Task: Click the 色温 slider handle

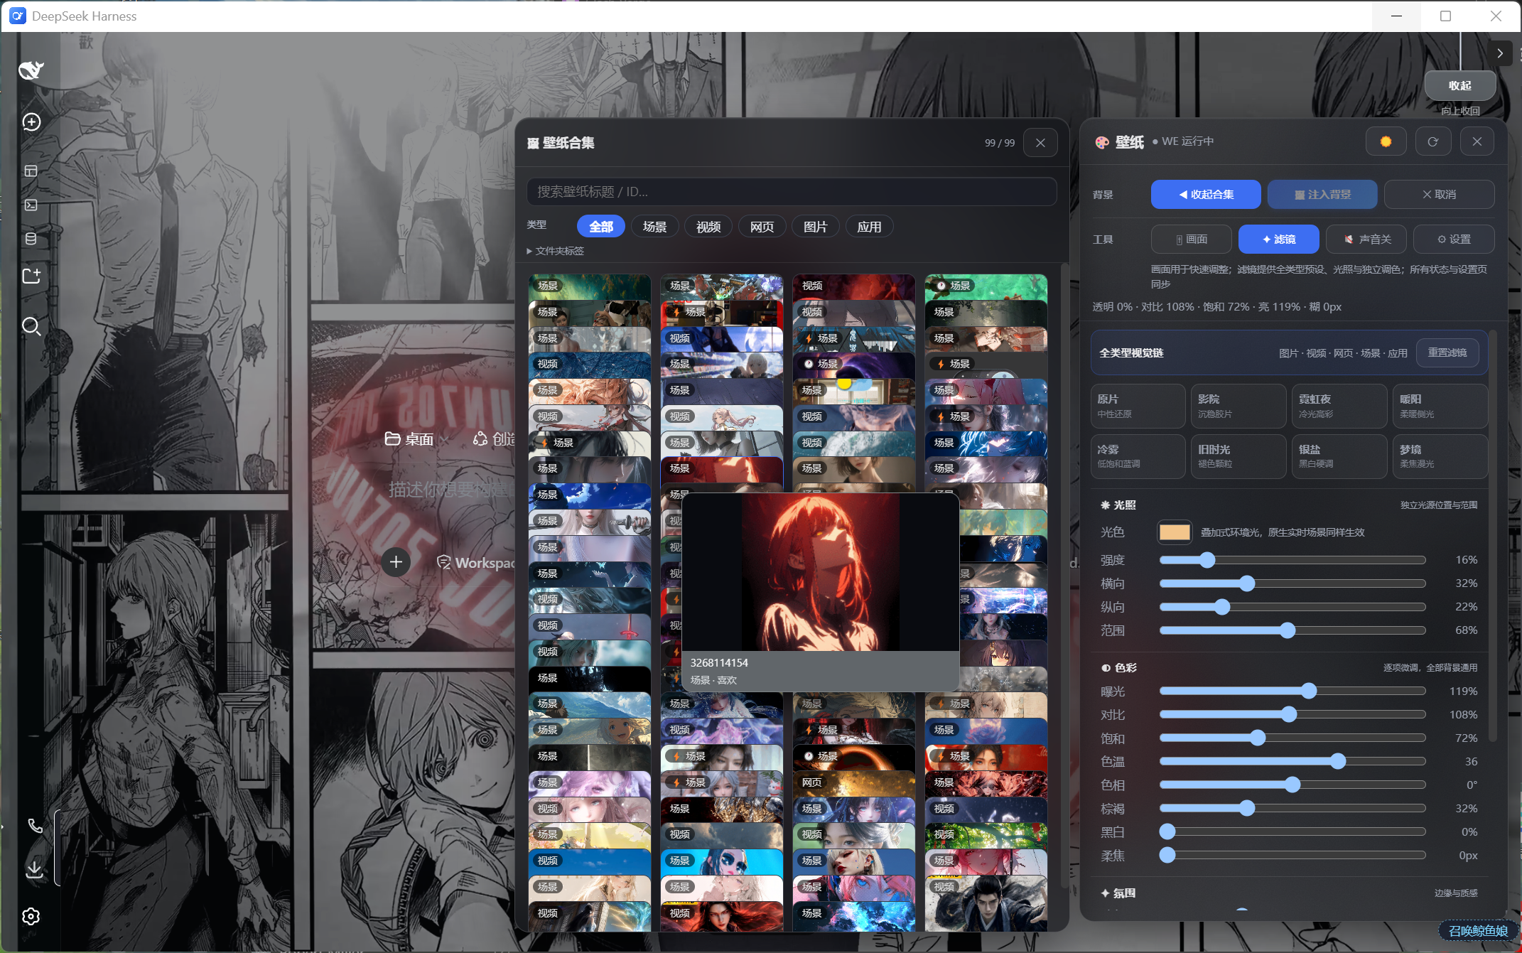Action: click(1339, 761)
